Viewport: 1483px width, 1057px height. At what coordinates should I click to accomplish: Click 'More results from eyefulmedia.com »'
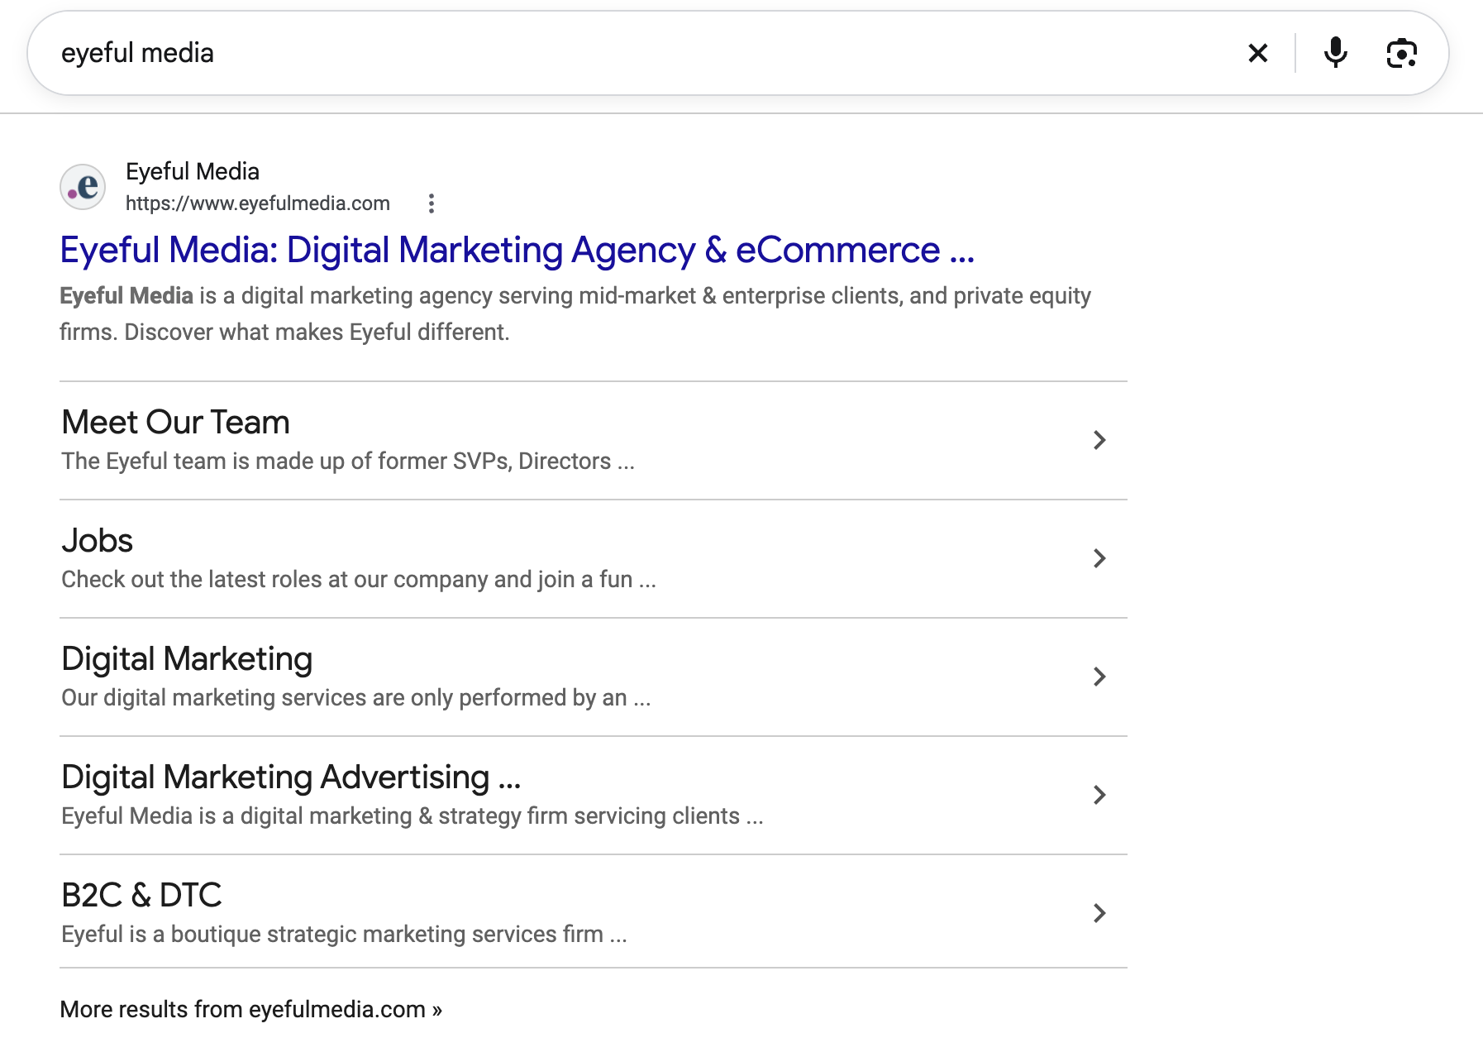point(251,1009)
